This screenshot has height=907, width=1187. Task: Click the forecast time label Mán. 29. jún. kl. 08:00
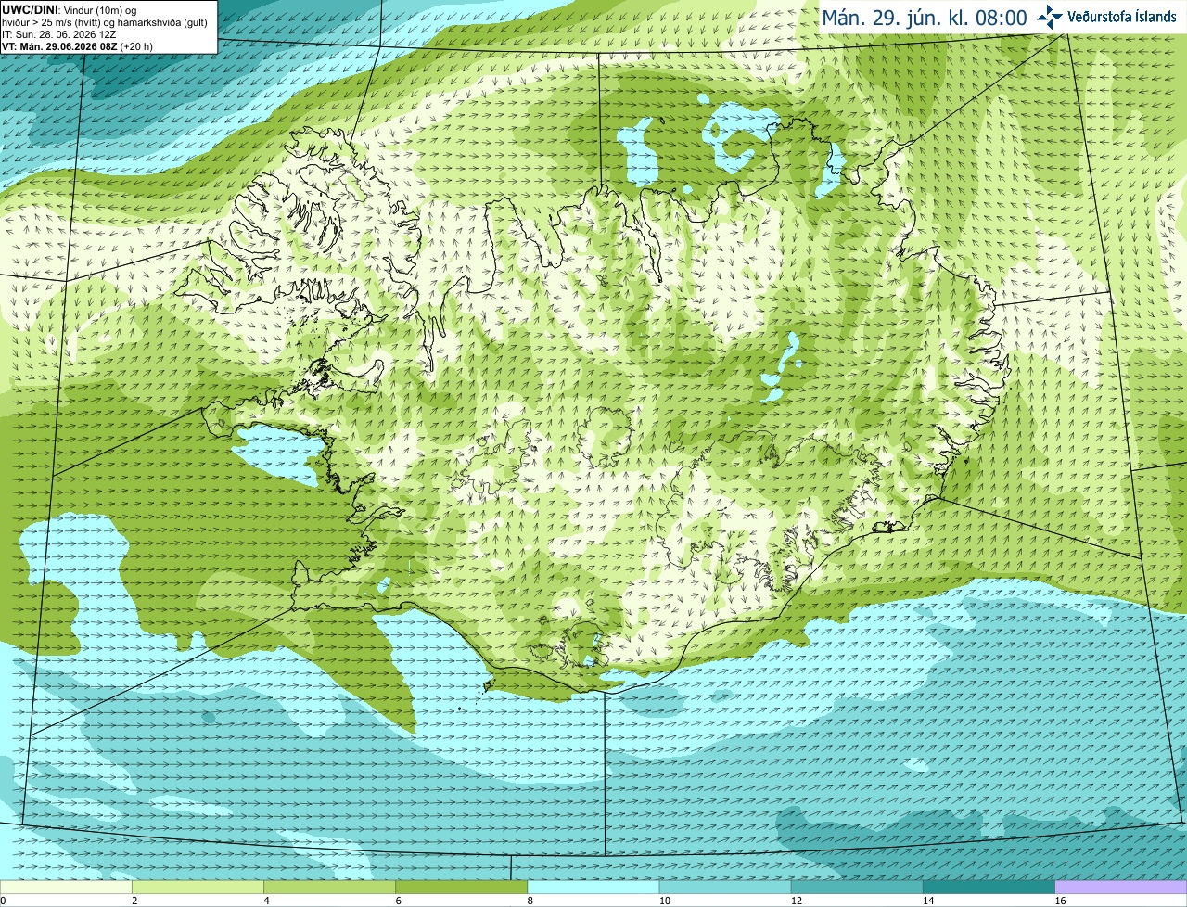click(925, 18)
